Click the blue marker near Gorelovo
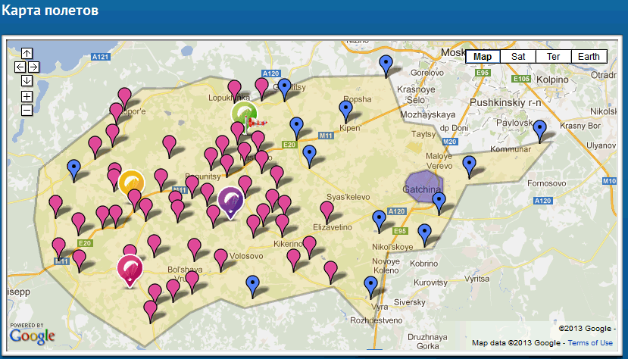Viewport: 628px width, 359px height. (387, 64)
